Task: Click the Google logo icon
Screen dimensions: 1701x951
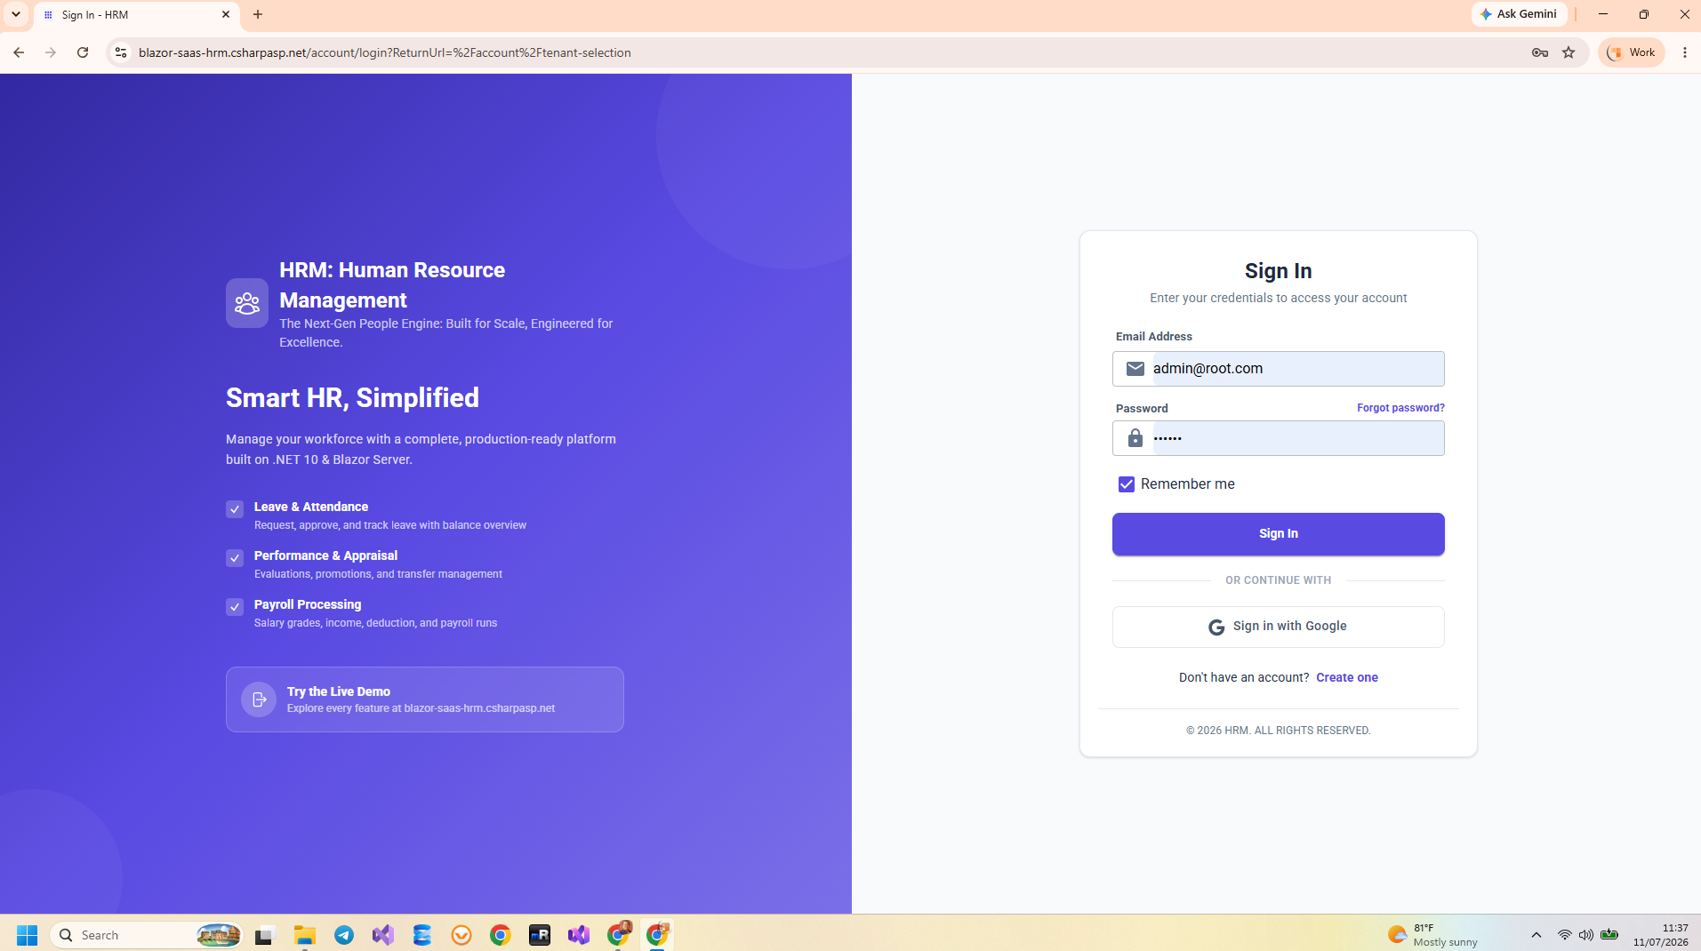Action: tap(1216, 627)
